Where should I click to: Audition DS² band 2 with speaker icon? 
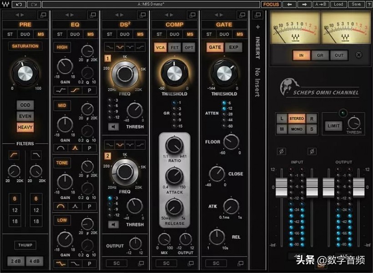coord(113,224)
